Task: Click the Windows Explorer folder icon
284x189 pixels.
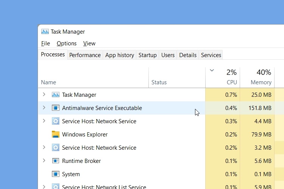Action: pyautogui.click(x=56, y=135)
